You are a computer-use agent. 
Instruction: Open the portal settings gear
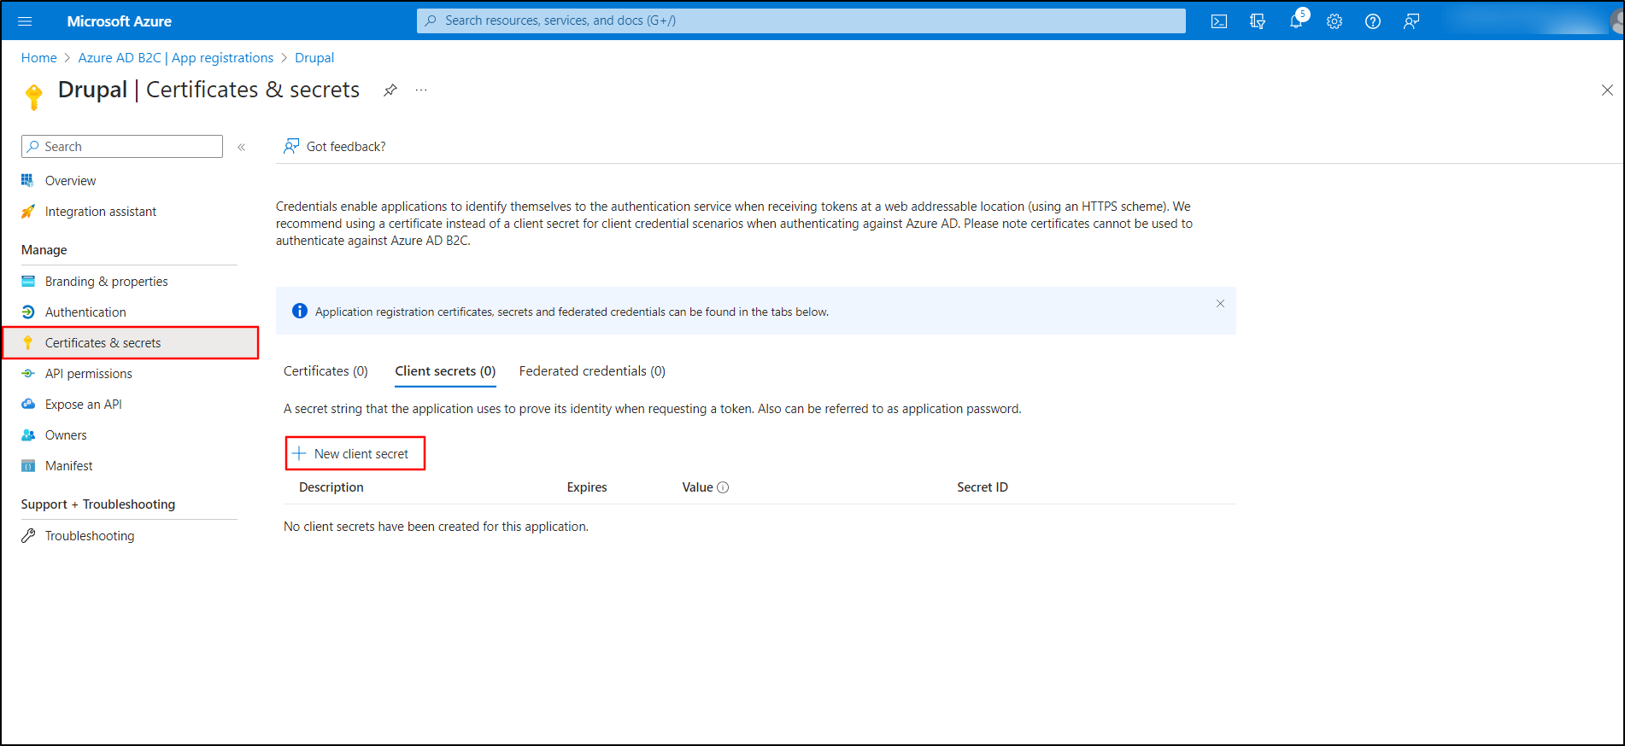(1335, 21)
